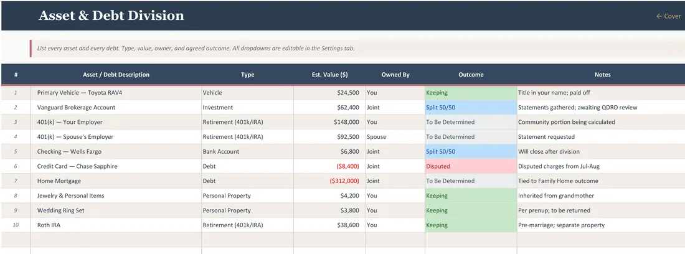
Task: Select the value cell '$3,800'
Action: tap(330, 210)
